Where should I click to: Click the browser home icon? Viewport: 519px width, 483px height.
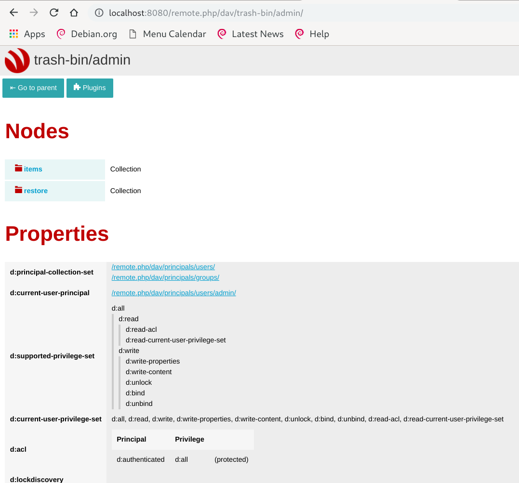click(73, 13)
